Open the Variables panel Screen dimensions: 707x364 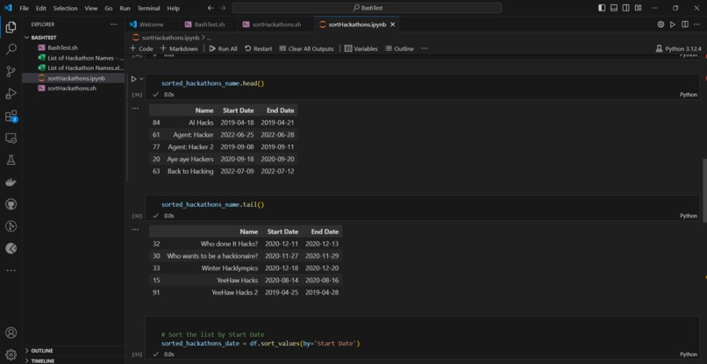(x=361, y=48)
